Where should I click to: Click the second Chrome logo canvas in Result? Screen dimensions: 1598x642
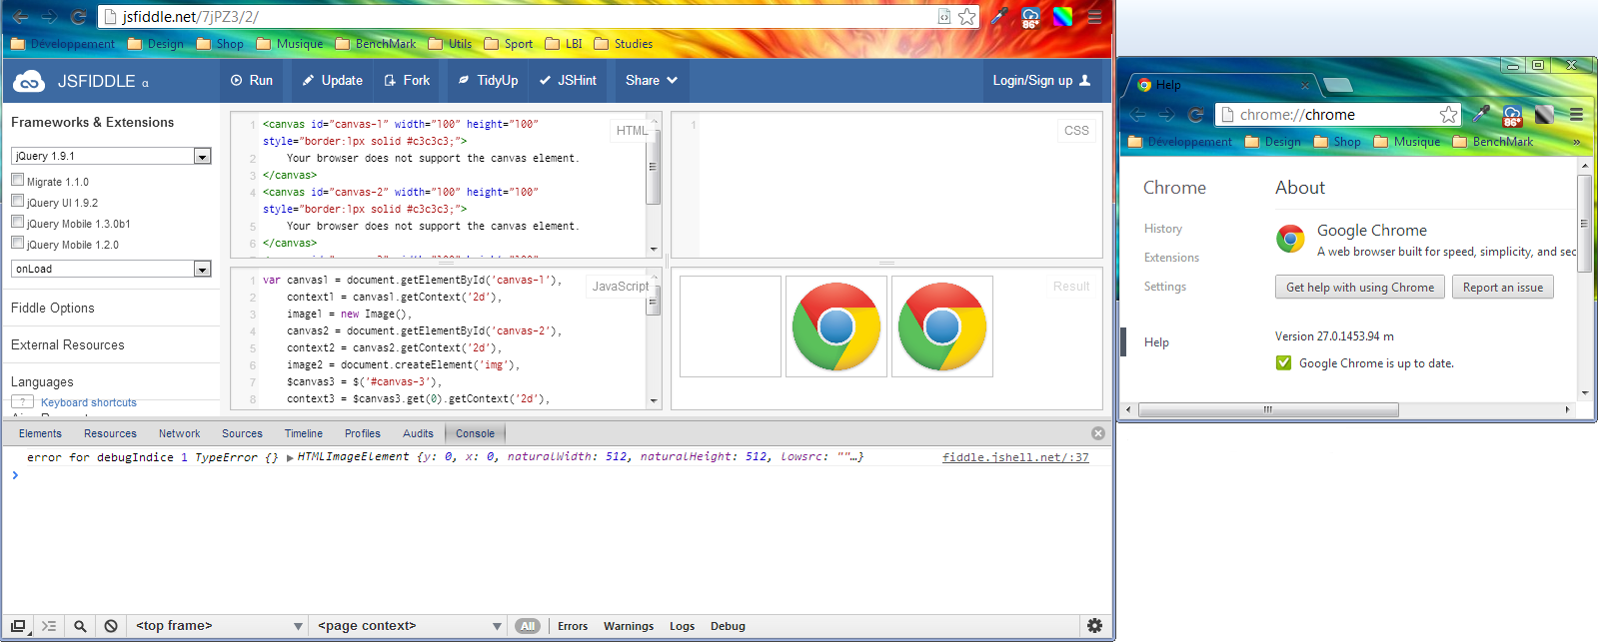[942, 326]
